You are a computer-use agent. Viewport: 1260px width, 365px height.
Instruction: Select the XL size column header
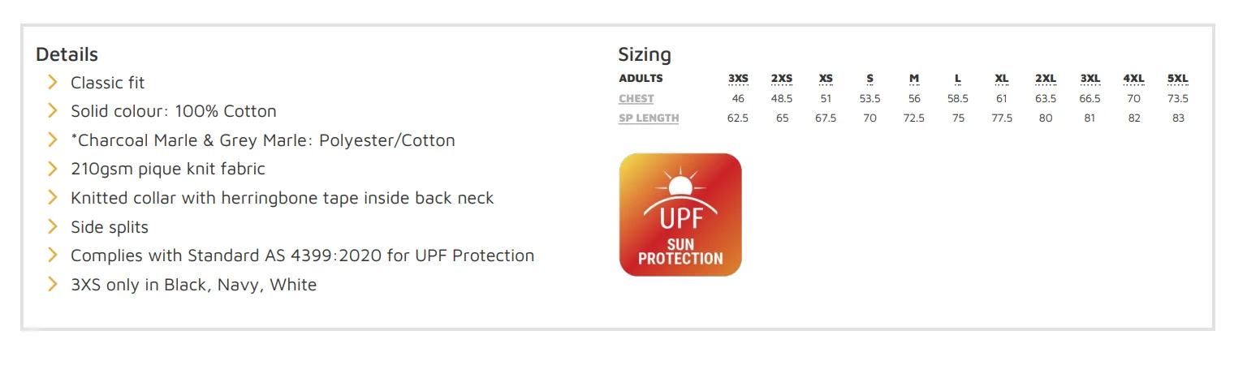point(1002,79)
